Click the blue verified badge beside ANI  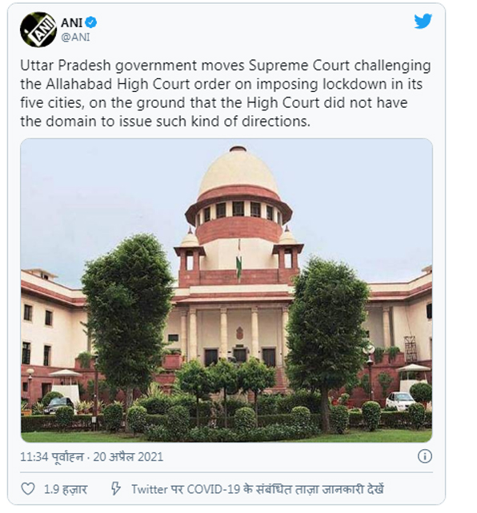click(90, 22)
